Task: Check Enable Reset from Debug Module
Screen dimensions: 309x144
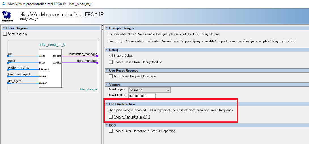Action: [111, 62]
